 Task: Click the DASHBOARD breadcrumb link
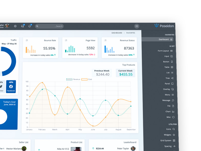pyautogui.click(x=117, y=33)
